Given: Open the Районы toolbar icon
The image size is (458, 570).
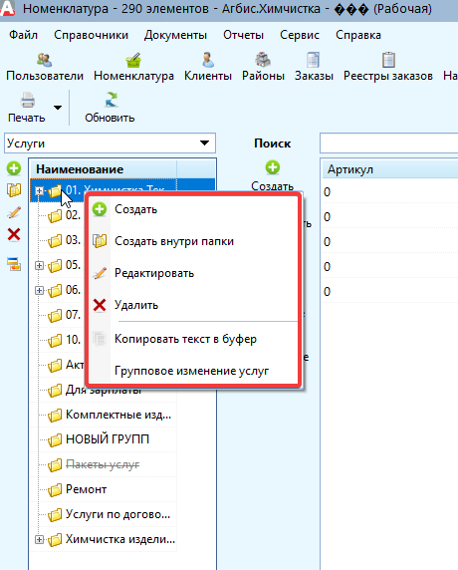Looking at the screenshot, I should (263, 61).
